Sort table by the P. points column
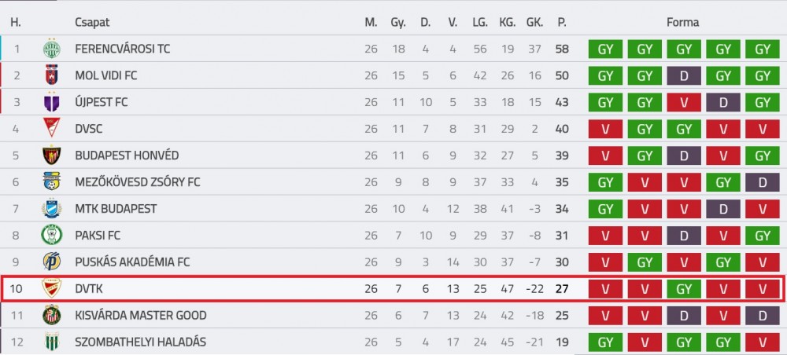Screen dimensions: 787x355 point(562,23)
